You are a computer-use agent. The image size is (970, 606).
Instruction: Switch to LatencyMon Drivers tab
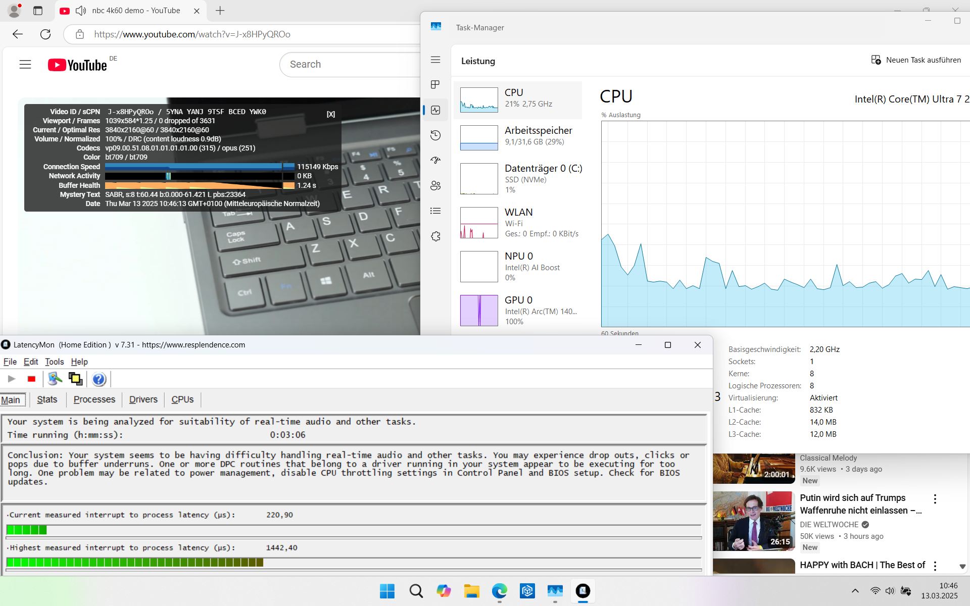click(143, 399)
